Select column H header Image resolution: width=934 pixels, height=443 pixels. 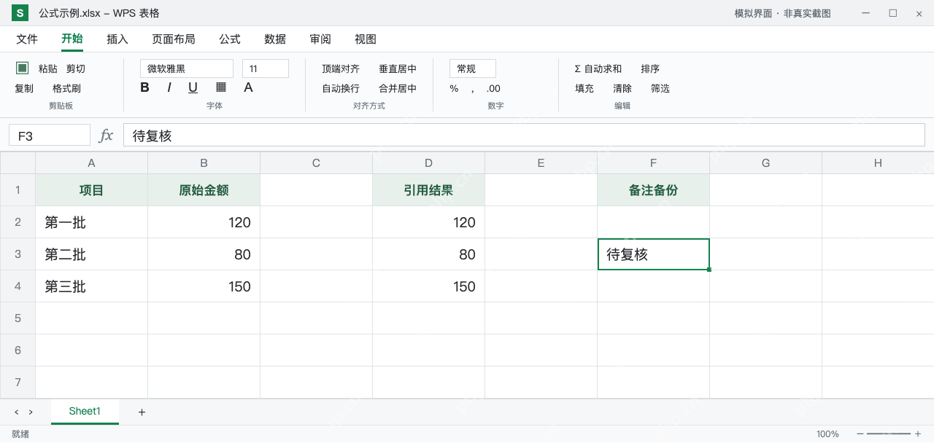point(878,163)
